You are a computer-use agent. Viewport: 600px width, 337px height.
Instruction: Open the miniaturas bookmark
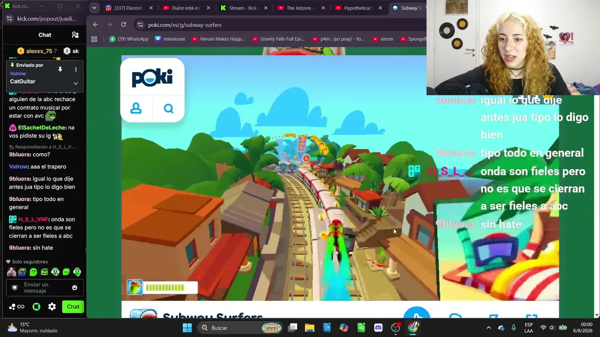tap(170, 39)
